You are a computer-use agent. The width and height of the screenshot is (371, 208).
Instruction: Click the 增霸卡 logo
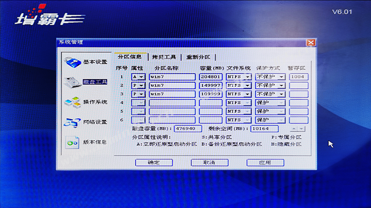[x=49, y=15]
